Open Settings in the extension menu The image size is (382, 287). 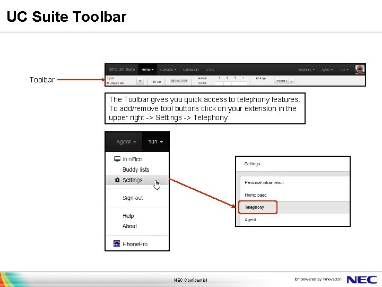137,180
